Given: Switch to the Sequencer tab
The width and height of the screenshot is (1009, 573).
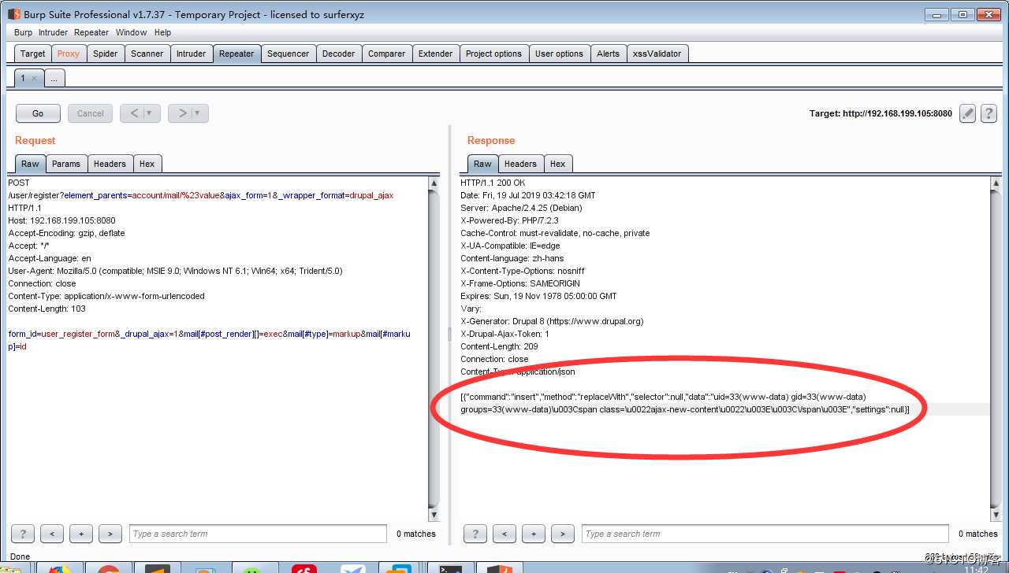Looking at the screenshot, I should 288,54.
